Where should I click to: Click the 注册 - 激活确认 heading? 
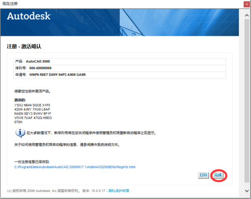pos(24,46)
